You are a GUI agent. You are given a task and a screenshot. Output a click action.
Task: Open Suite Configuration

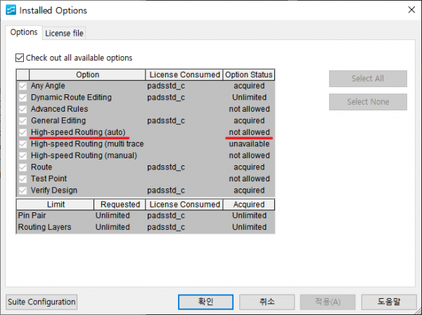tap(41, 302)
